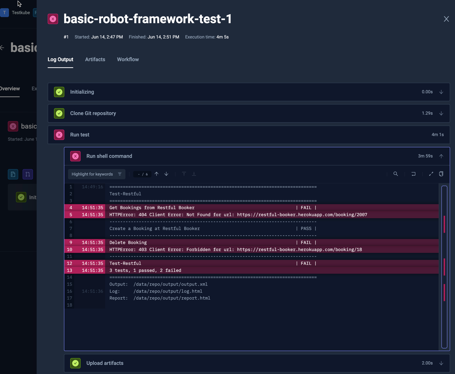Screen dimensions: 455x374
Task: Expand the Clone Git repository step
Action: pyautogui.click(x=441, y=113)
